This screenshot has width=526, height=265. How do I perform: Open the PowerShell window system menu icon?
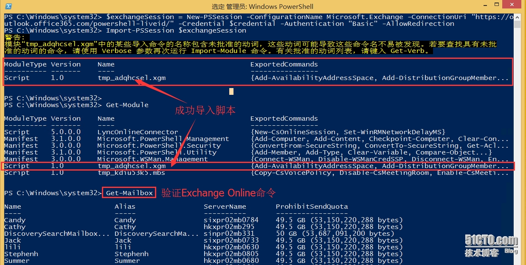(x=8, y=6)
